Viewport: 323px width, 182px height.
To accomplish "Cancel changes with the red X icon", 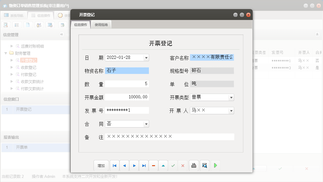I will pyautogui.click(x=183, y=165).
